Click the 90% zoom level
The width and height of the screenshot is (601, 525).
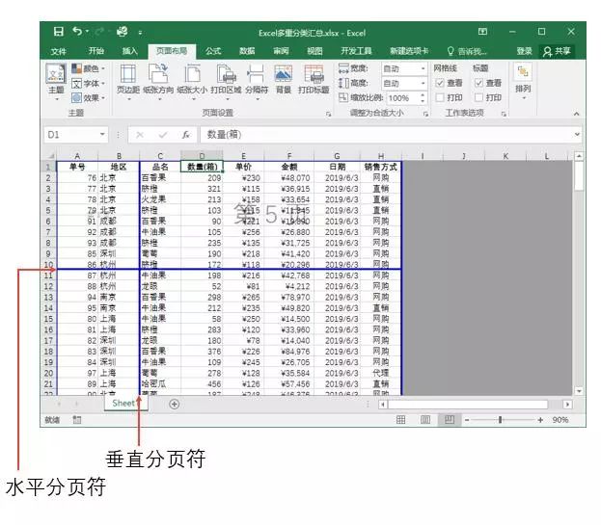pos(560,420)
